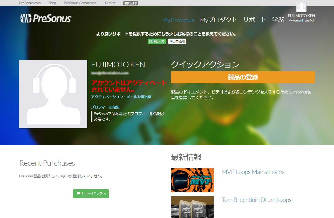Open the Nimbit link
Screen dimensions: 334x218
(110, 3)
